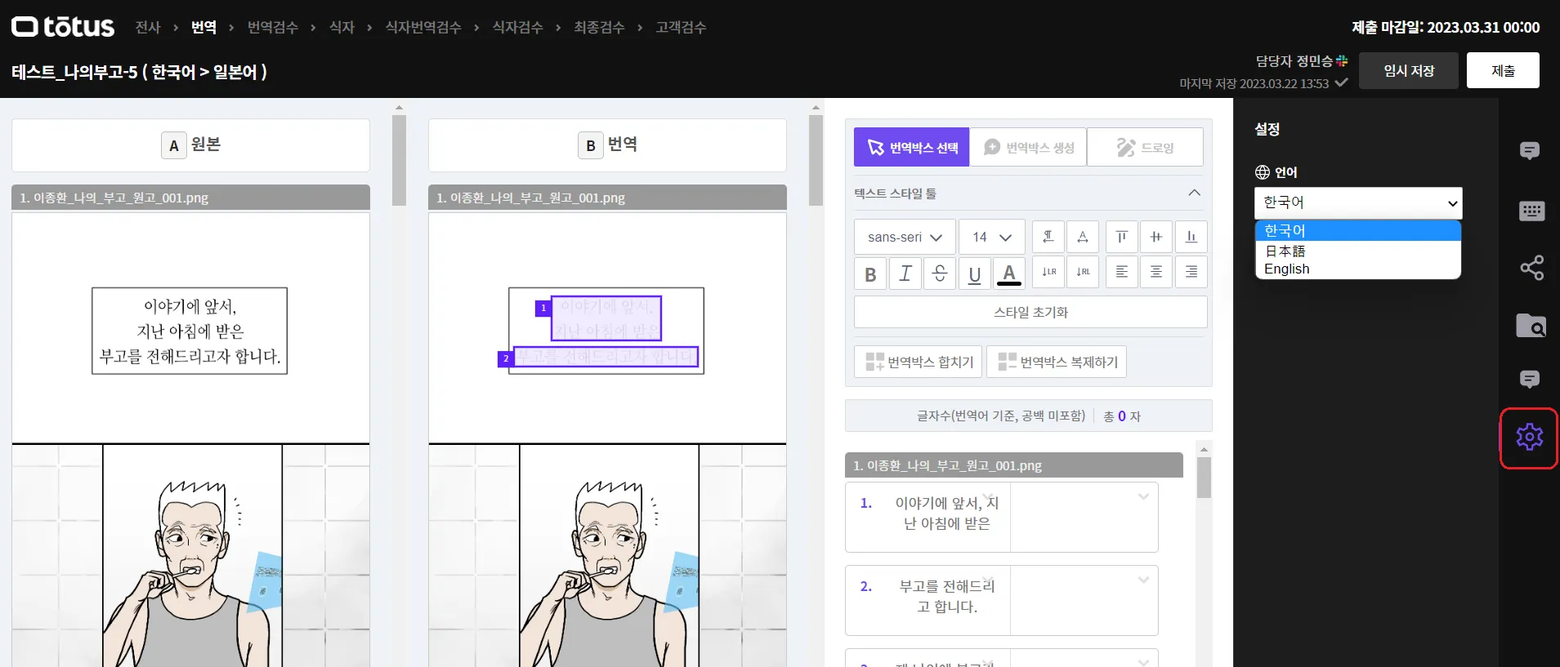Select English from the language list
Screen dimensions: 1560x667
[x=1357, y=269]
